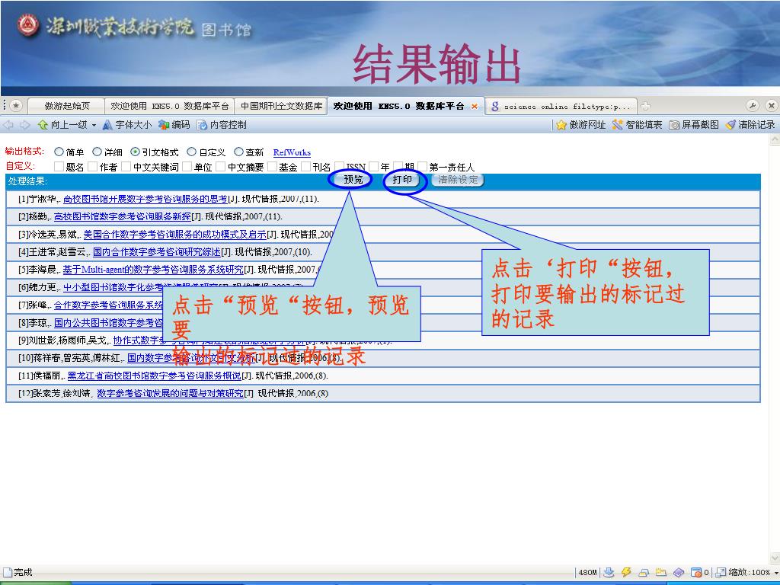This screenshot has width=780, height=585.
Task: Click the 清除记录 clear history tool
Action: (x=750, y=125)
